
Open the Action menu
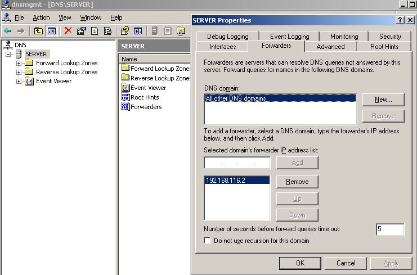[41, 17]
